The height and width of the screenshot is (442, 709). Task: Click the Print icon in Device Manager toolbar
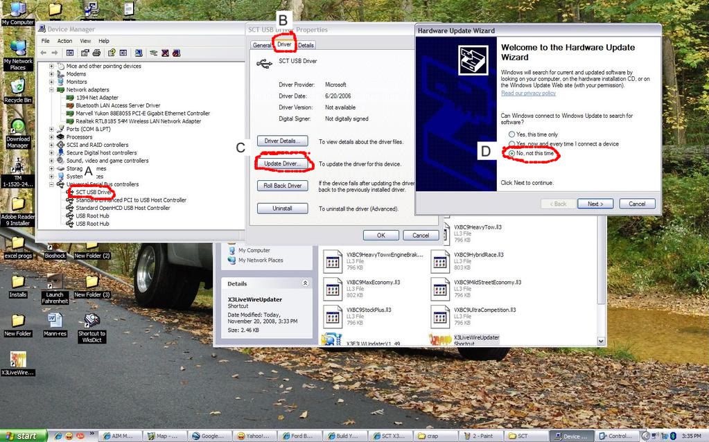[x=96, y=53]
